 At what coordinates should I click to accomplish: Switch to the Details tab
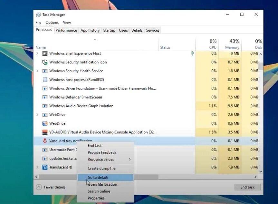pos(137,30)
